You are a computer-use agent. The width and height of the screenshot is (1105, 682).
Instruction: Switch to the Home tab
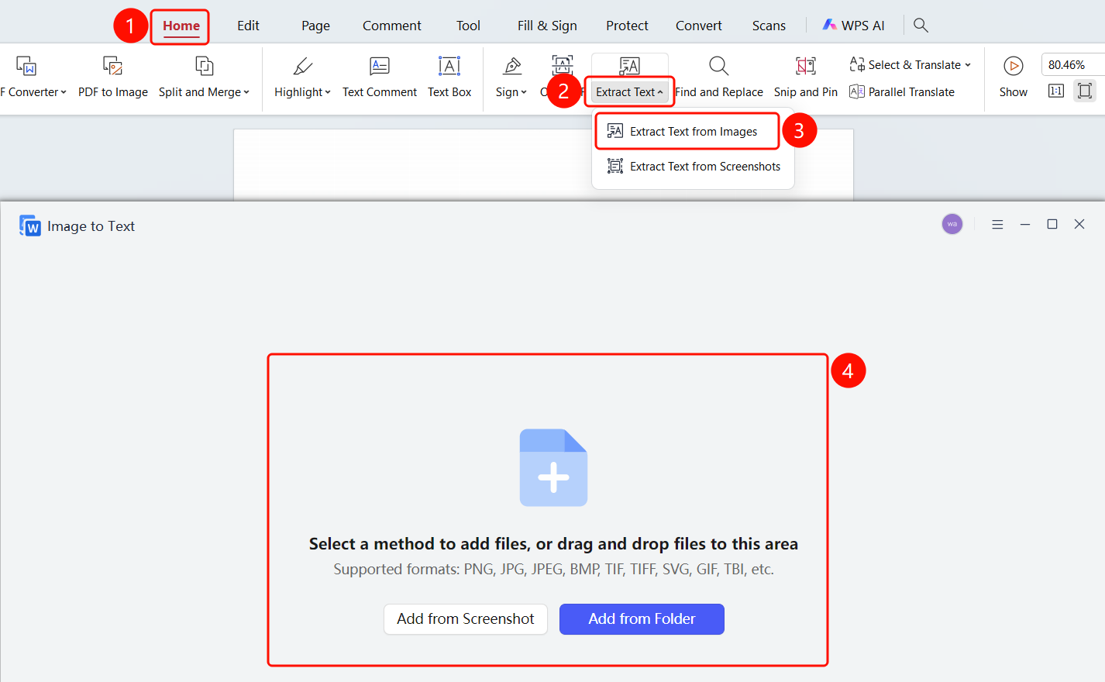point(181,26)
